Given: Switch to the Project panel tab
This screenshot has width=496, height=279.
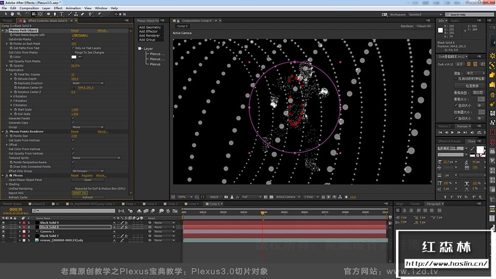Looking at the screenshot, I should [7, 21].
